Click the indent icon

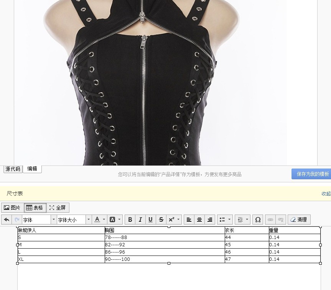pyautogui.click(x=240, y=220)
